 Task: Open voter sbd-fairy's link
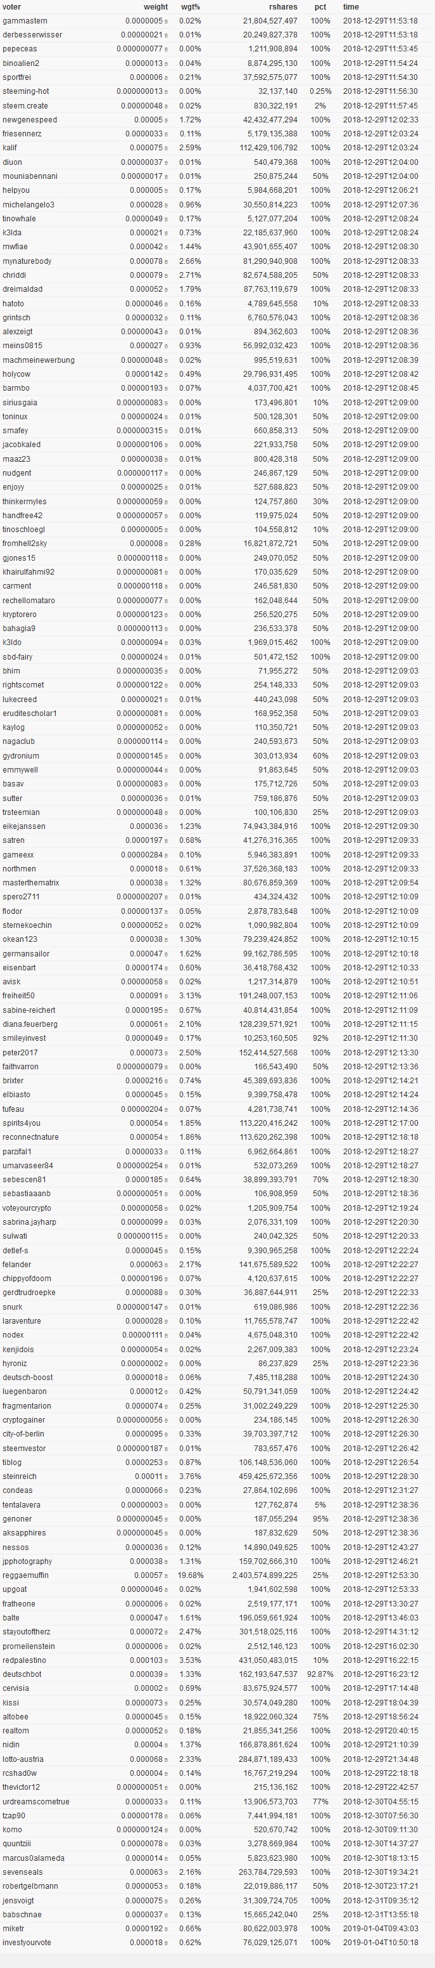point(18,657)
